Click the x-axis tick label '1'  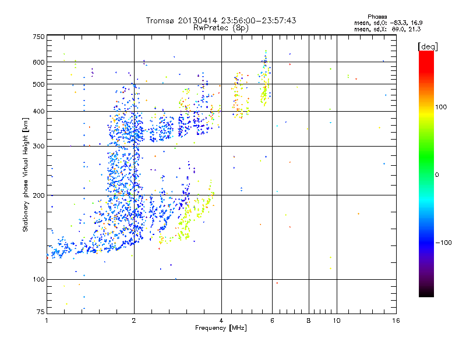pos(47,320)
